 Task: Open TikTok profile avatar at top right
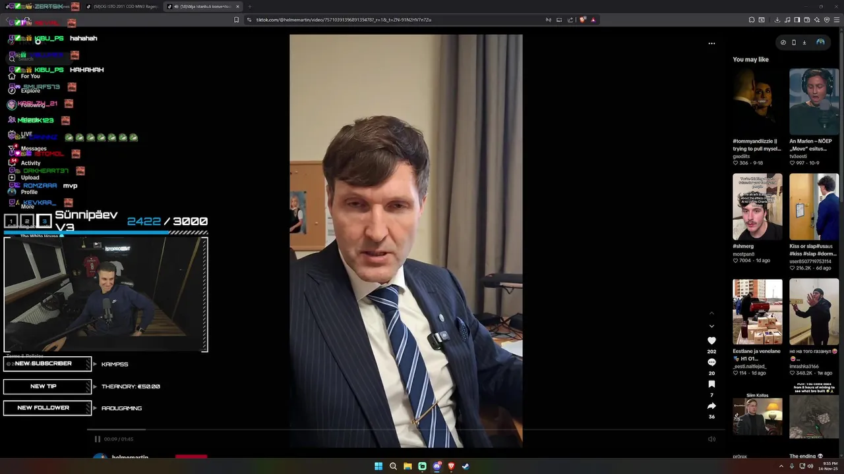820,42
